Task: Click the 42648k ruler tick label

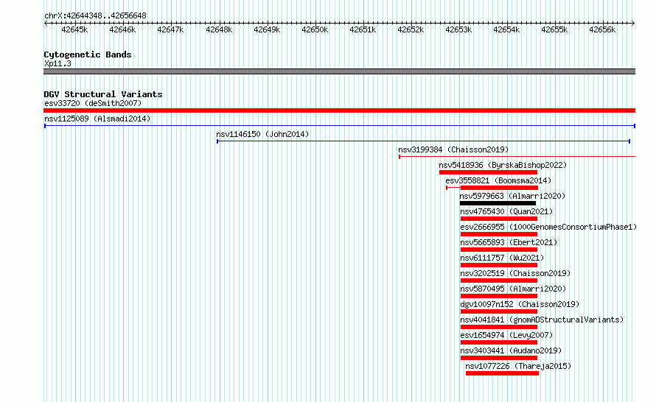Action: click(219, 29)
